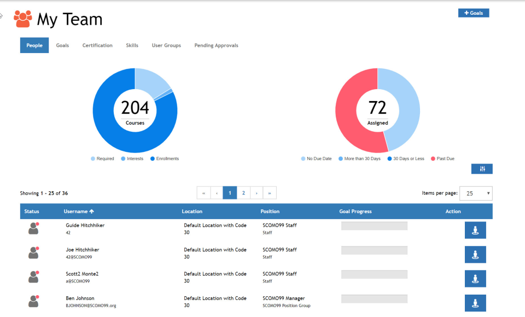Toggle the Past Due legend item
This screenshot has height=317, width=525.
coord(442,158)
